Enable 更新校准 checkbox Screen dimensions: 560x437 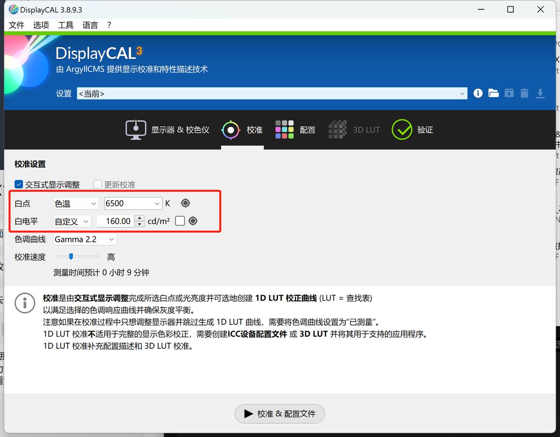(x=98, y=184)
